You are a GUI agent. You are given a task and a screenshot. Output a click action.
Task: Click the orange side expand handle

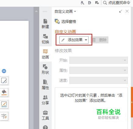pos(132,102)
